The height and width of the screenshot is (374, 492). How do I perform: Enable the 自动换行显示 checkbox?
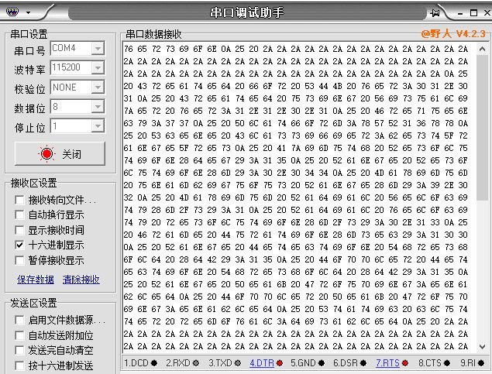(19, 214)
